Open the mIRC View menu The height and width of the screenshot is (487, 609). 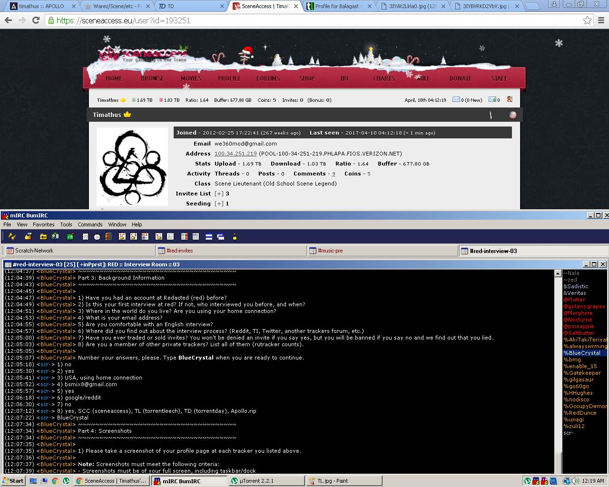click(22, 224)
